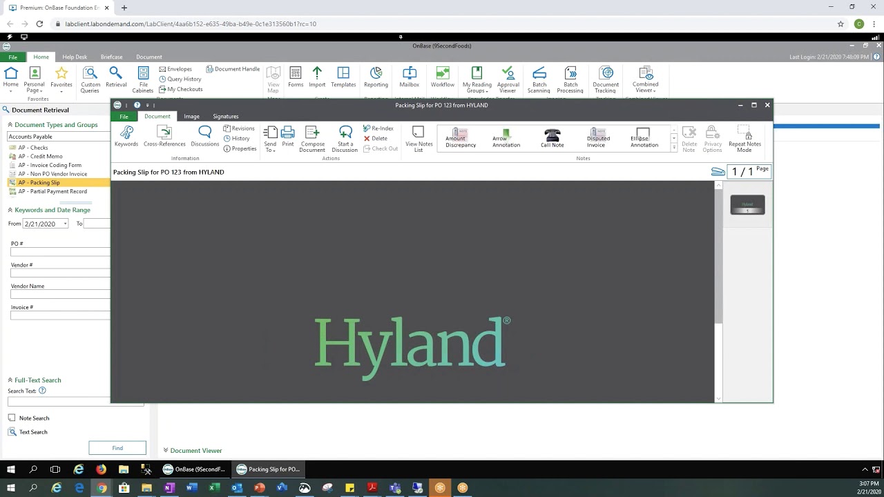Enable the Note Search checkbox
The image size is (884, 497).
(12, 418)
